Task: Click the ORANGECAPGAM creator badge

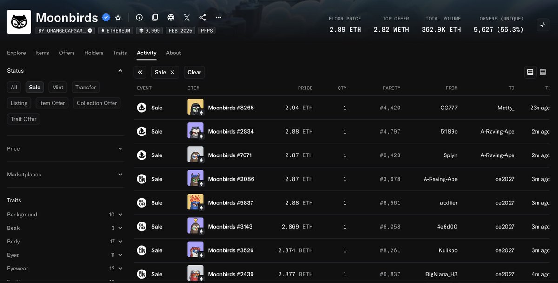Action: pyautogui.click(x=65, y=30)
